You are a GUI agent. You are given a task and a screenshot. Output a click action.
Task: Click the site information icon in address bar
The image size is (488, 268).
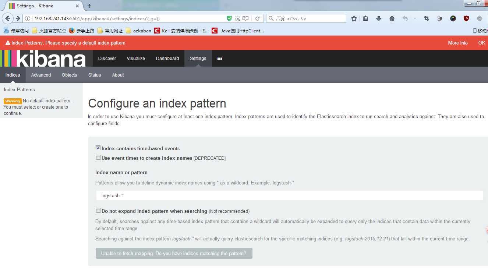pos(28,18)
